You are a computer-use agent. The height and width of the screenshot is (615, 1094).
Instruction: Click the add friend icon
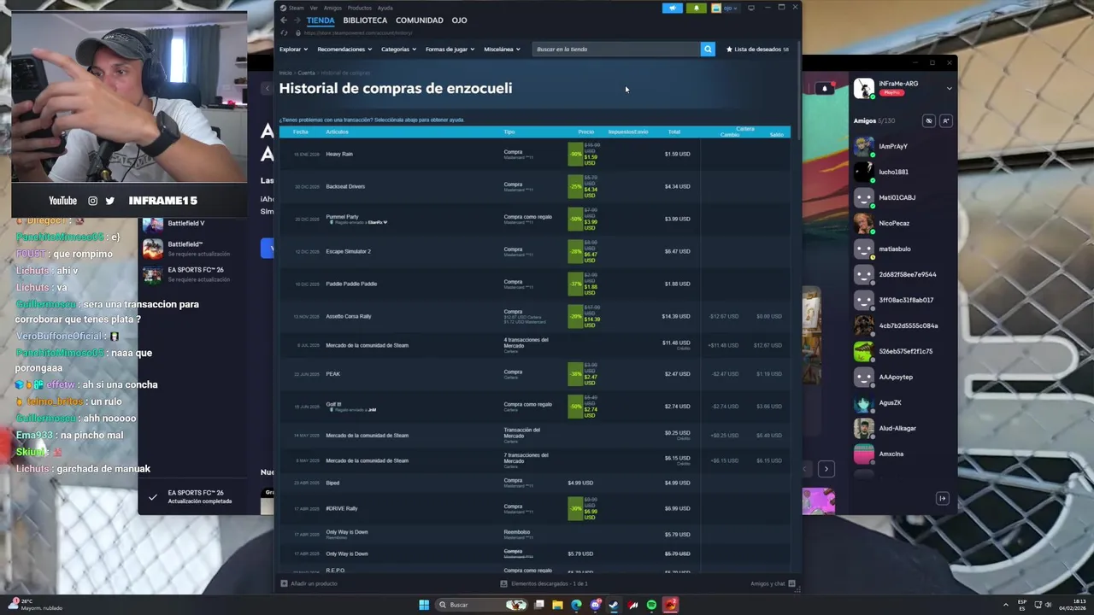[946, 121]
